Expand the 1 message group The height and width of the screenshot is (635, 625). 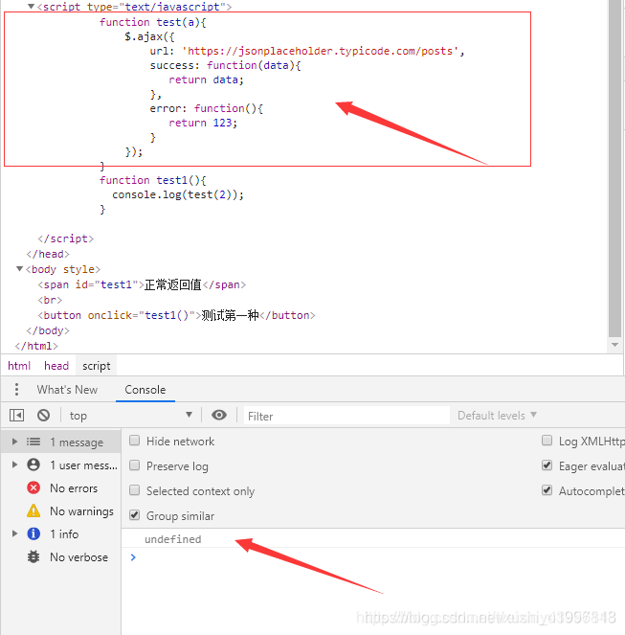pyautogui.click(x=15, y=442)
